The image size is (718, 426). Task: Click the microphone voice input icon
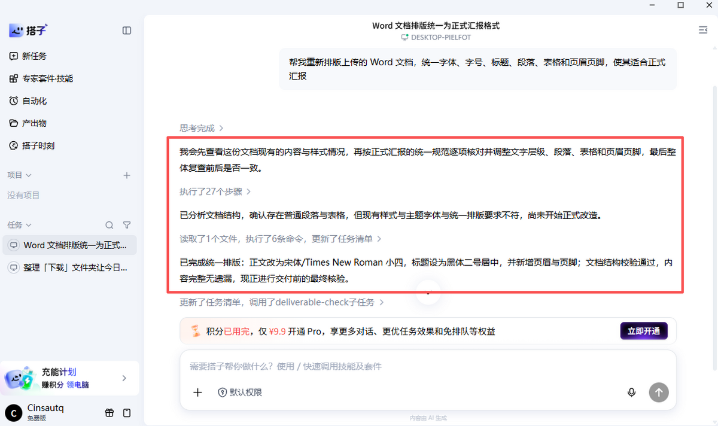coord(631,392)
